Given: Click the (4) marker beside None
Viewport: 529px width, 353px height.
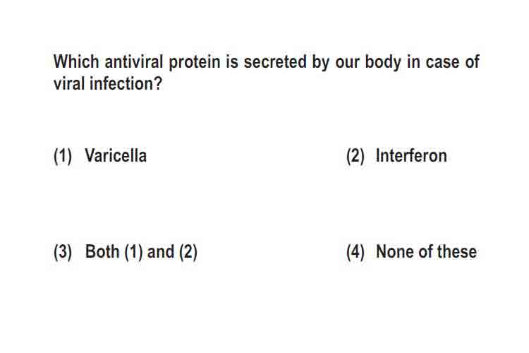Looking at the screenshot, I should (355, 252).
